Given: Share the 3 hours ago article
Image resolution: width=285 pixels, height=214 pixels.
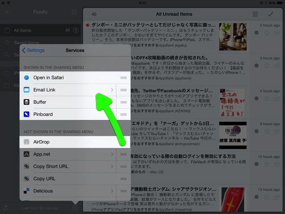Looking at the screenshot, I should (x=277, y=66).
